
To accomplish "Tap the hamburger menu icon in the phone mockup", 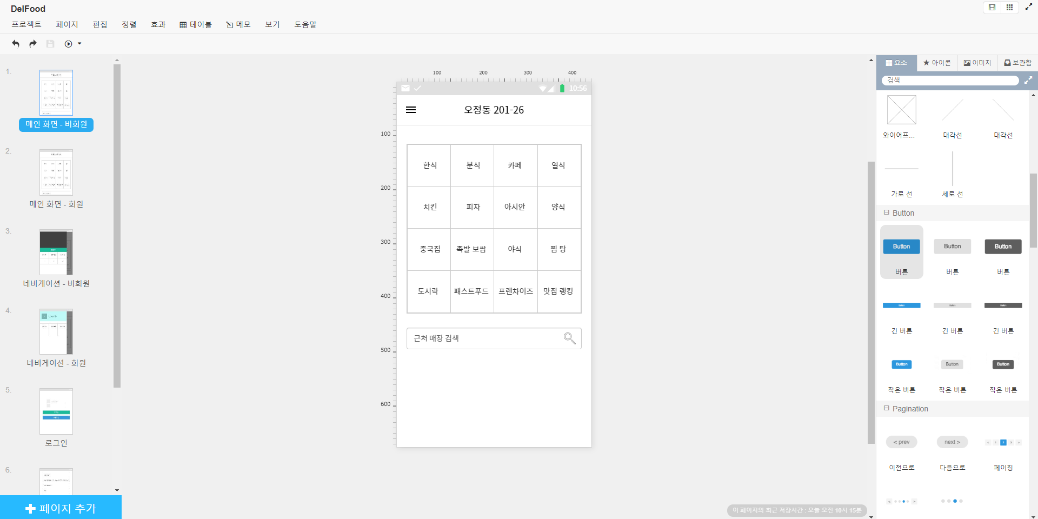I will click(411, 110).
